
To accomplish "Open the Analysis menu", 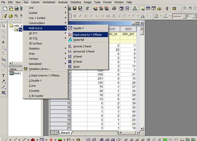I will tap(63, 2).
